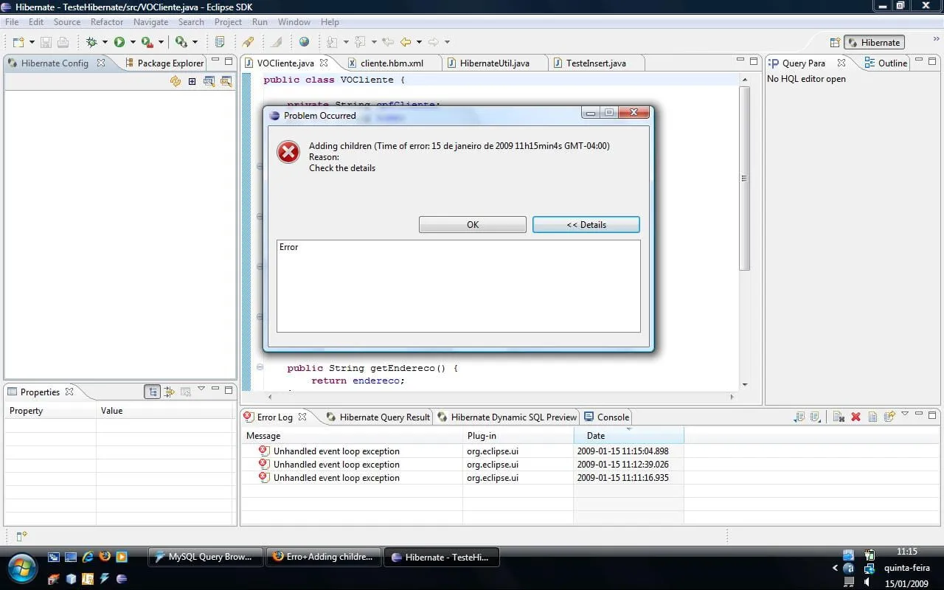Switch to the cliente.hbm.xml editor tab
944x590 pixels.
coord(392,63)
